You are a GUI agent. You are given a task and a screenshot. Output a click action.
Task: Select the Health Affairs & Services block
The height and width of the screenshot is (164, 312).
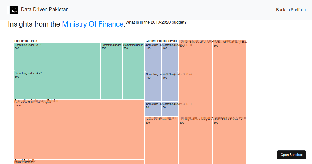pyautogui.click(x=230, y=141)
